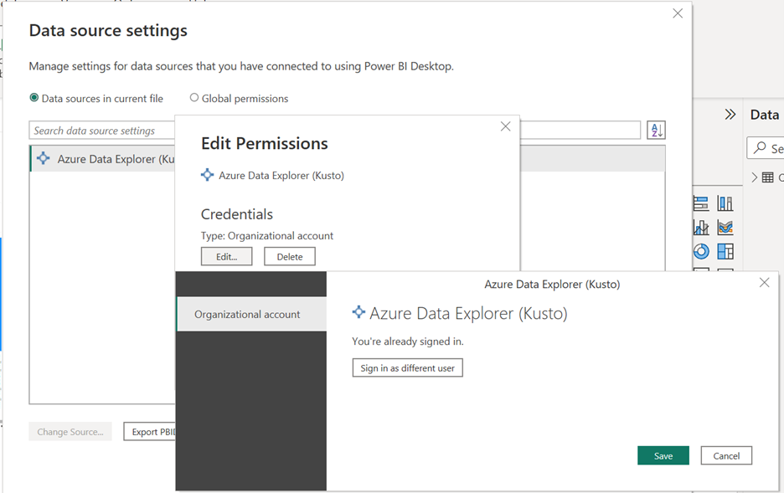
Task: Click Delete credentials button
Action: [x=290, y=256]
